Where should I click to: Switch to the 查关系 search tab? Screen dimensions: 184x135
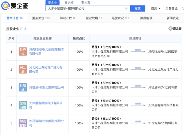[x=86, y=3]
